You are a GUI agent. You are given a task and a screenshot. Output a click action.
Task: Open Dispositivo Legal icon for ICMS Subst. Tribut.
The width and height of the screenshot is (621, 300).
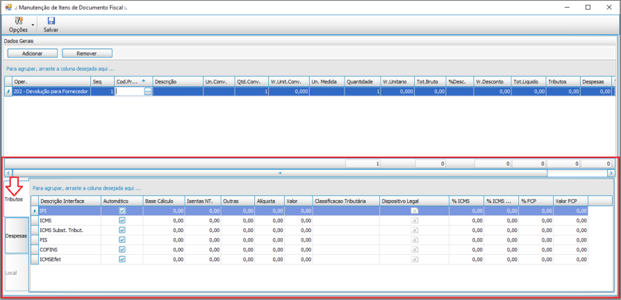414,230
